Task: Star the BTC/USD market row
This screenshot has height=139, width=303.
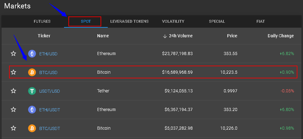Action: (x=13, y=72)
